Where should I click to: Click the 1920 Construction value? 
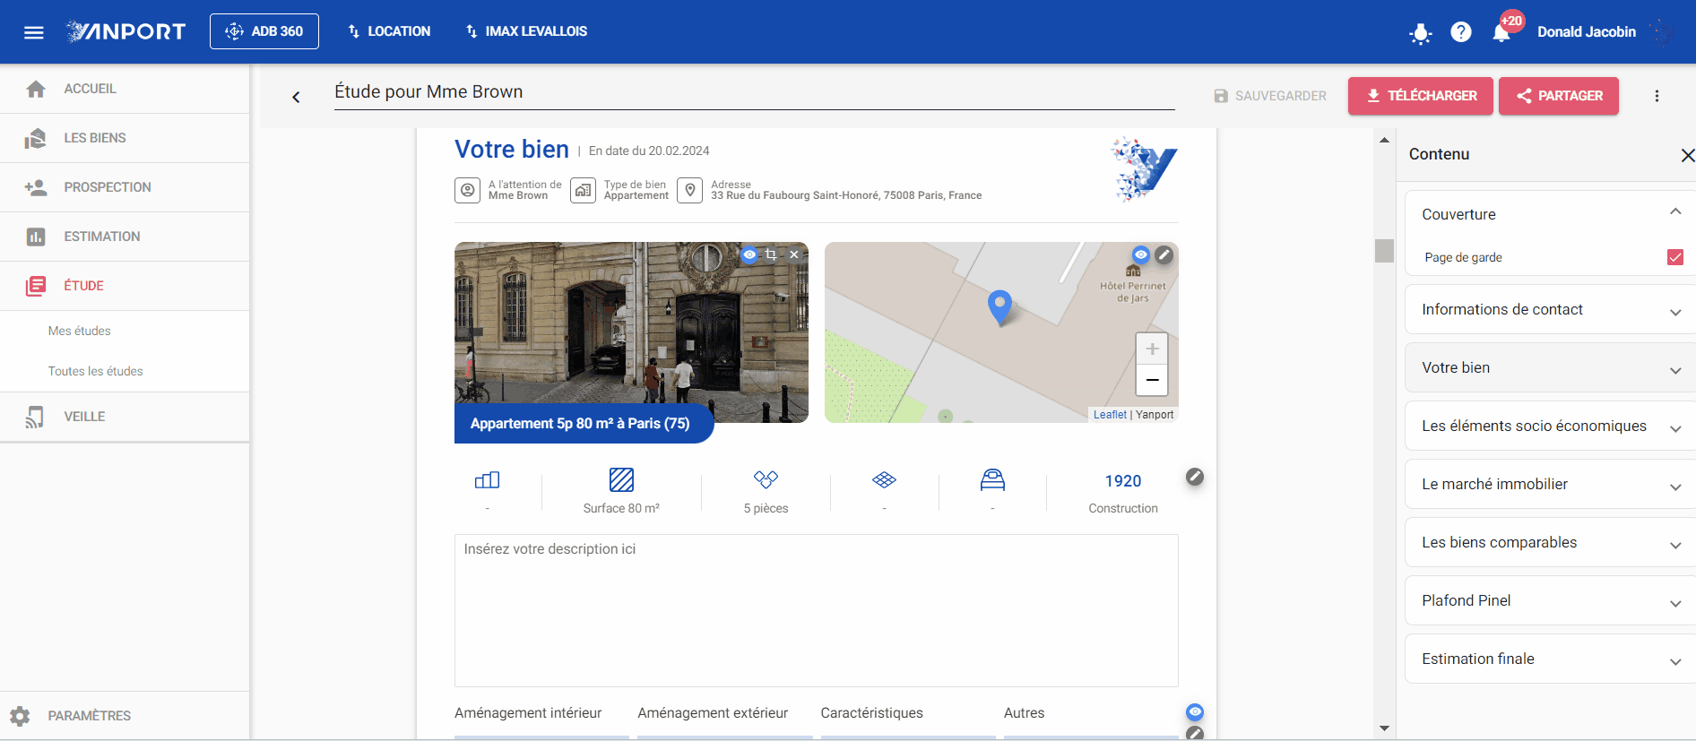pyautogui.click(x=1123, y=481)
